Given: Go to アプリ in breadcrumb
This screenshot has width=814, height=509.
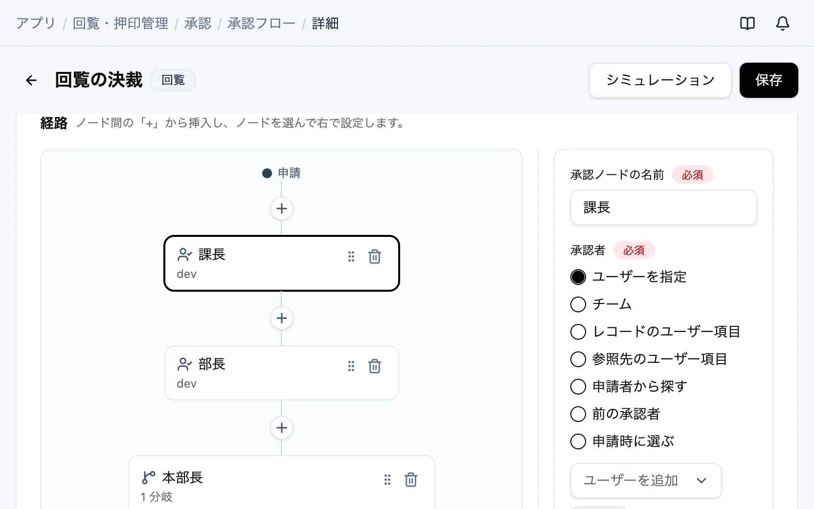Looking at the screenshot, I should pos(36,23).
